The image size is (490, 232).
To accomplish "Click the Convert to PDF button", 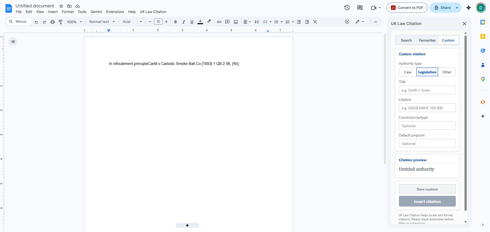I will coord(407,8).
